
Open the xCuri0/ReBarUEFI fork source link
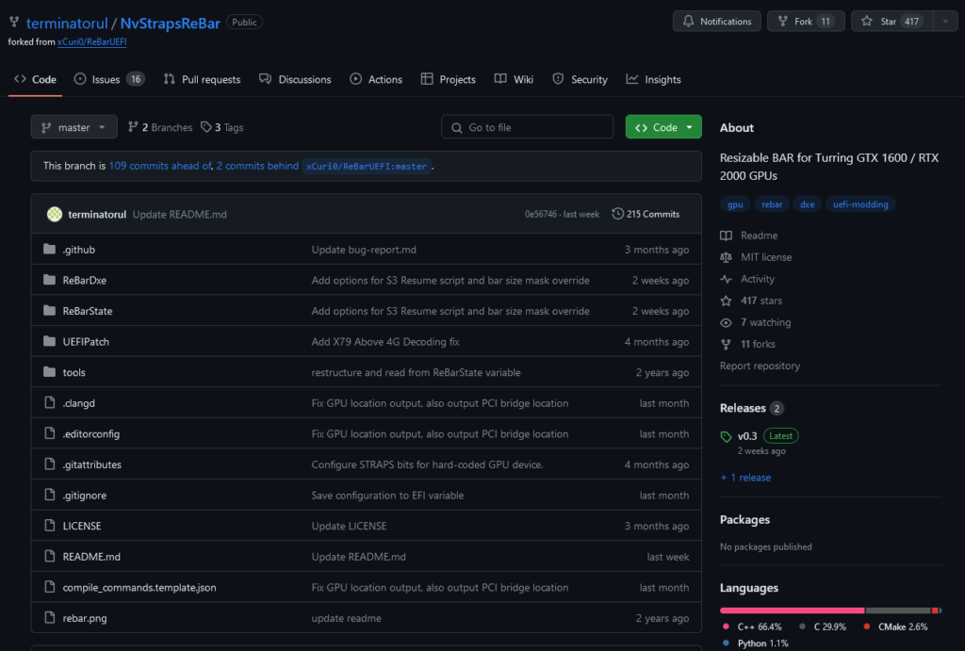tap(90, 41)
